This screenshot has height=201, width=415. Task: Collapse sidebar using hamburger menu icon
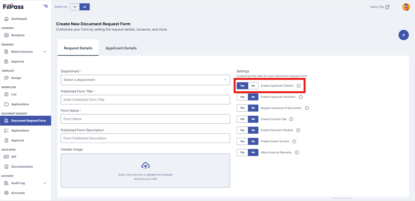46,6
